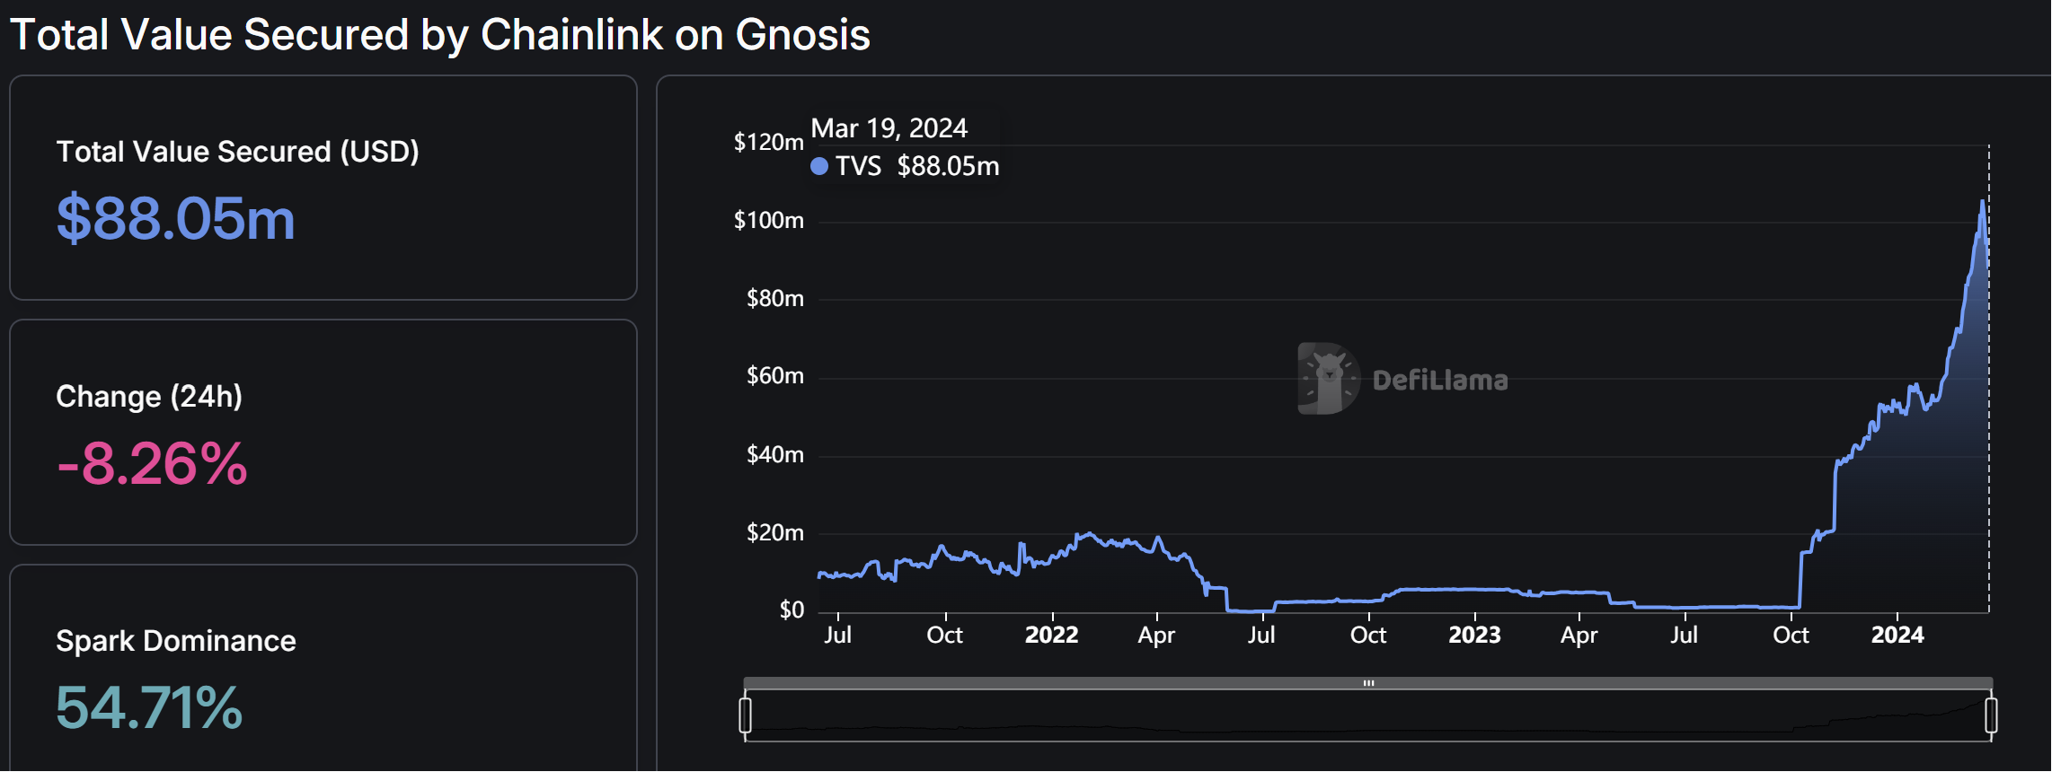The width and height of the screenshot is (2052, 772).
Task: Click the 54.71% Spark Dominance value
Action: pos(149,707)
